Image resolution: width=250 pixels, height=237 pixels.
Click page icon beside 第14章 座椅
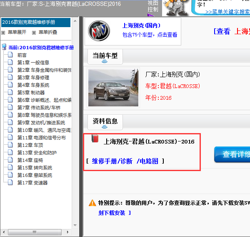click(x=10, y=160)
